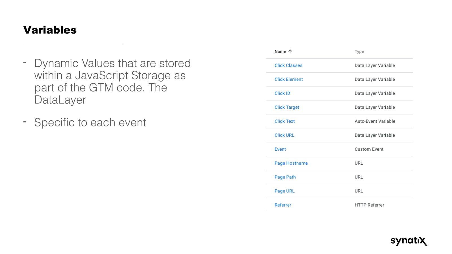Click the Variables slide title
Screen dimensions: 452x254
50,30
